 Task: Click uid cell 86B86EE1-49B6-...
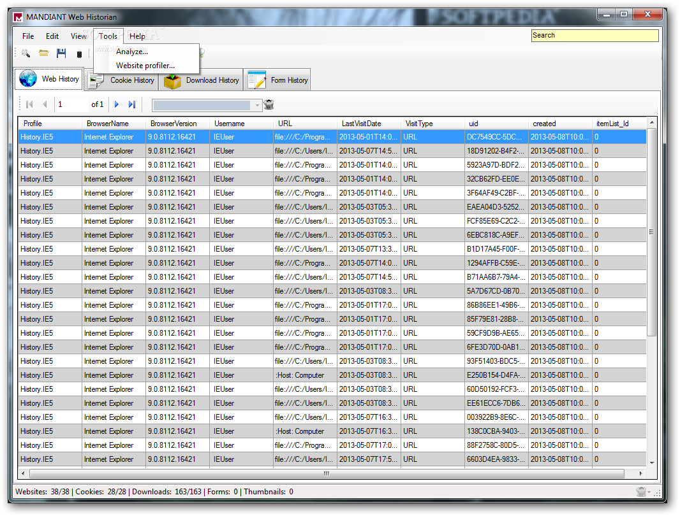[496, 305]
